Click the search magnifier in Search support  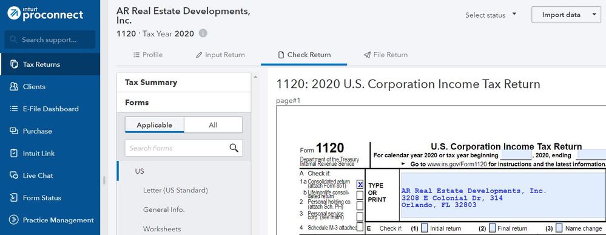click(13, 39)
